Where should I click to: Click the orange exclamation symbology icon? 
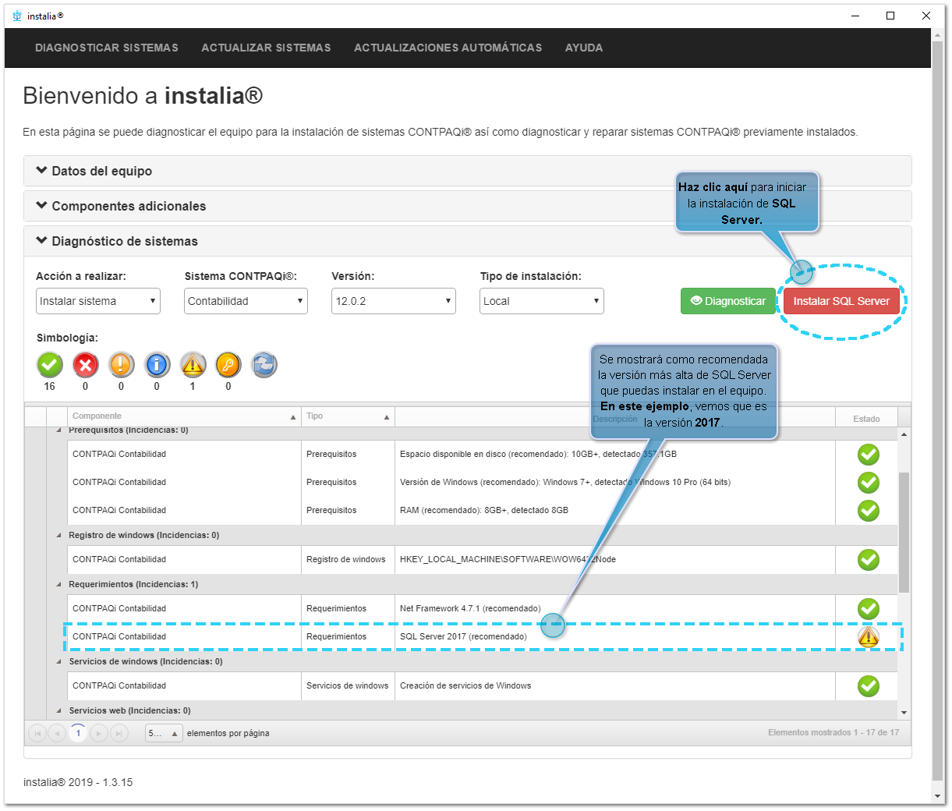pos(121,364)
